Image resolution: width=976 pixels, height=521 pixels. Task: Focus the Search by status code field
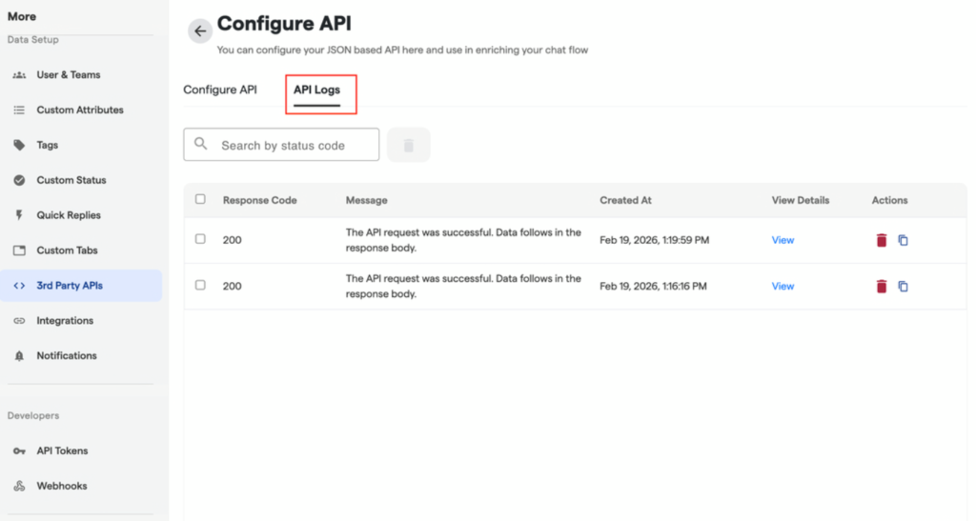click(x=281, y=145)
